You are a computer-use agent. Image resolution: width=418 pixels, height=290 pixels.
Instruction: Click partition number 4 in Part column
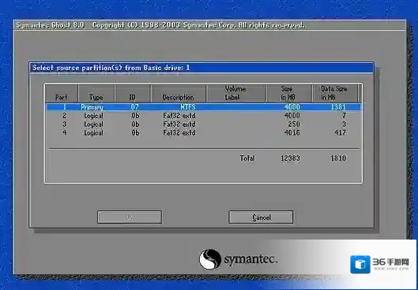(x=65, y=132)
